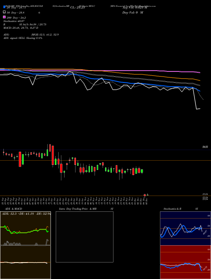Click the tallest red candlestick on the chart
Image resolution: width=211 pixels, height=279 pixels.
(x=53, y=155)
